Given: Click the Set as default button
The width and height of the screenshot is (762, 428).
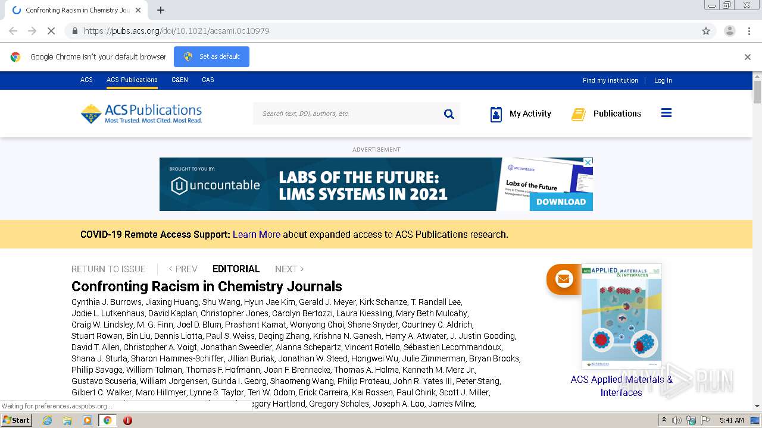Looking at the screenshot, I should (x=211, y=57).
